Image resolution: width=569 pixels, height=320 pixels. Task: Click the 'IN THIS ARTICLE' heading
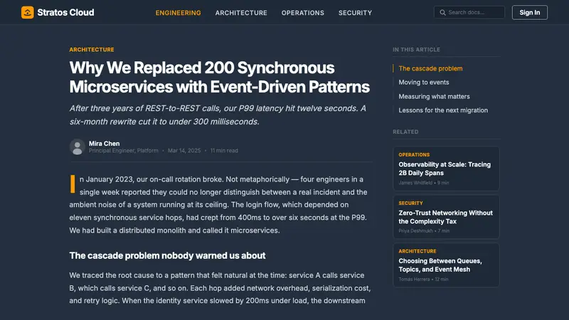416,49
